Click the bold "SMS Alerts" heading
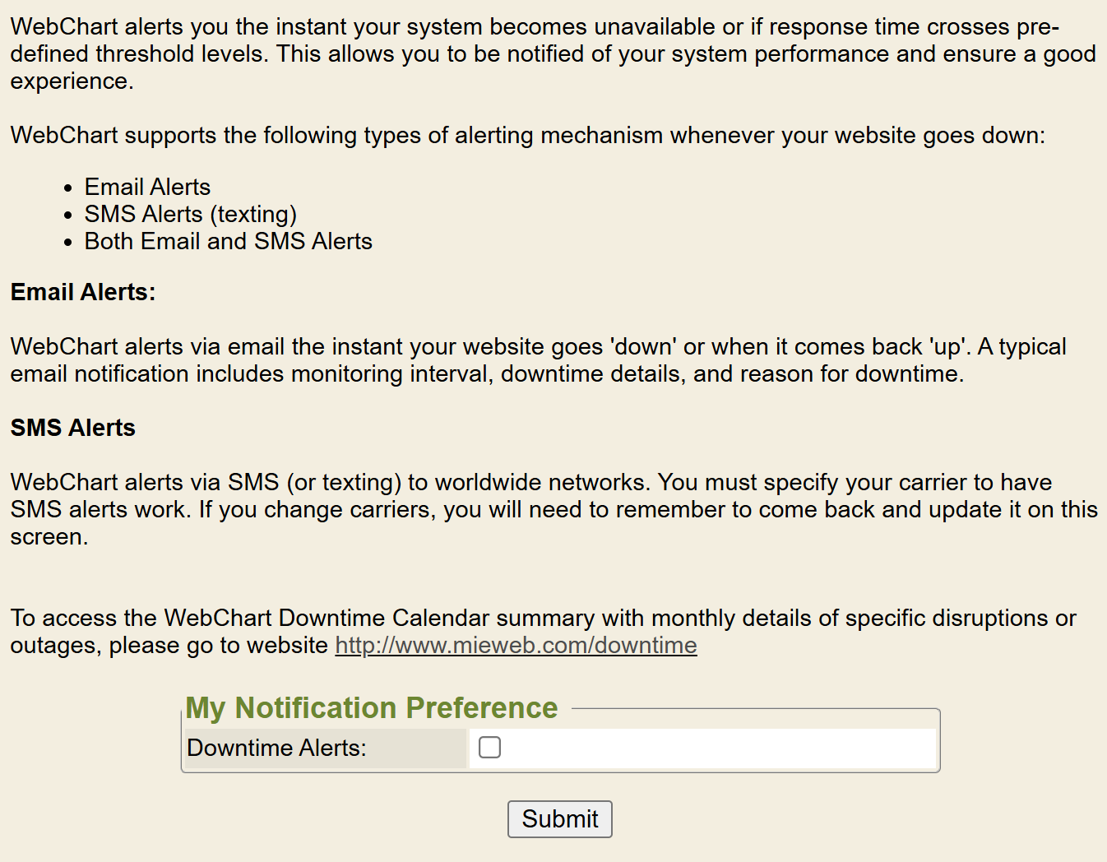Image resolution: width=1107 pixels, height=862 pixels. (x=73, y=428)
